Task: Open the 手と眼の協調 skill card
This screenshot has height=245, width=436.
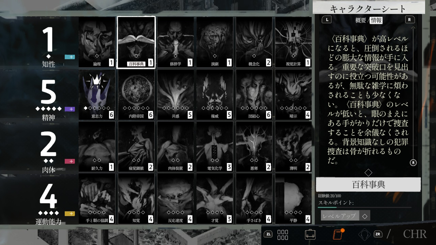Action: (x=97, y=199)
